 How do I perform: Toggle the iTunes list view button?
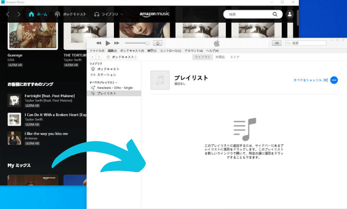(x=277, y=43)
